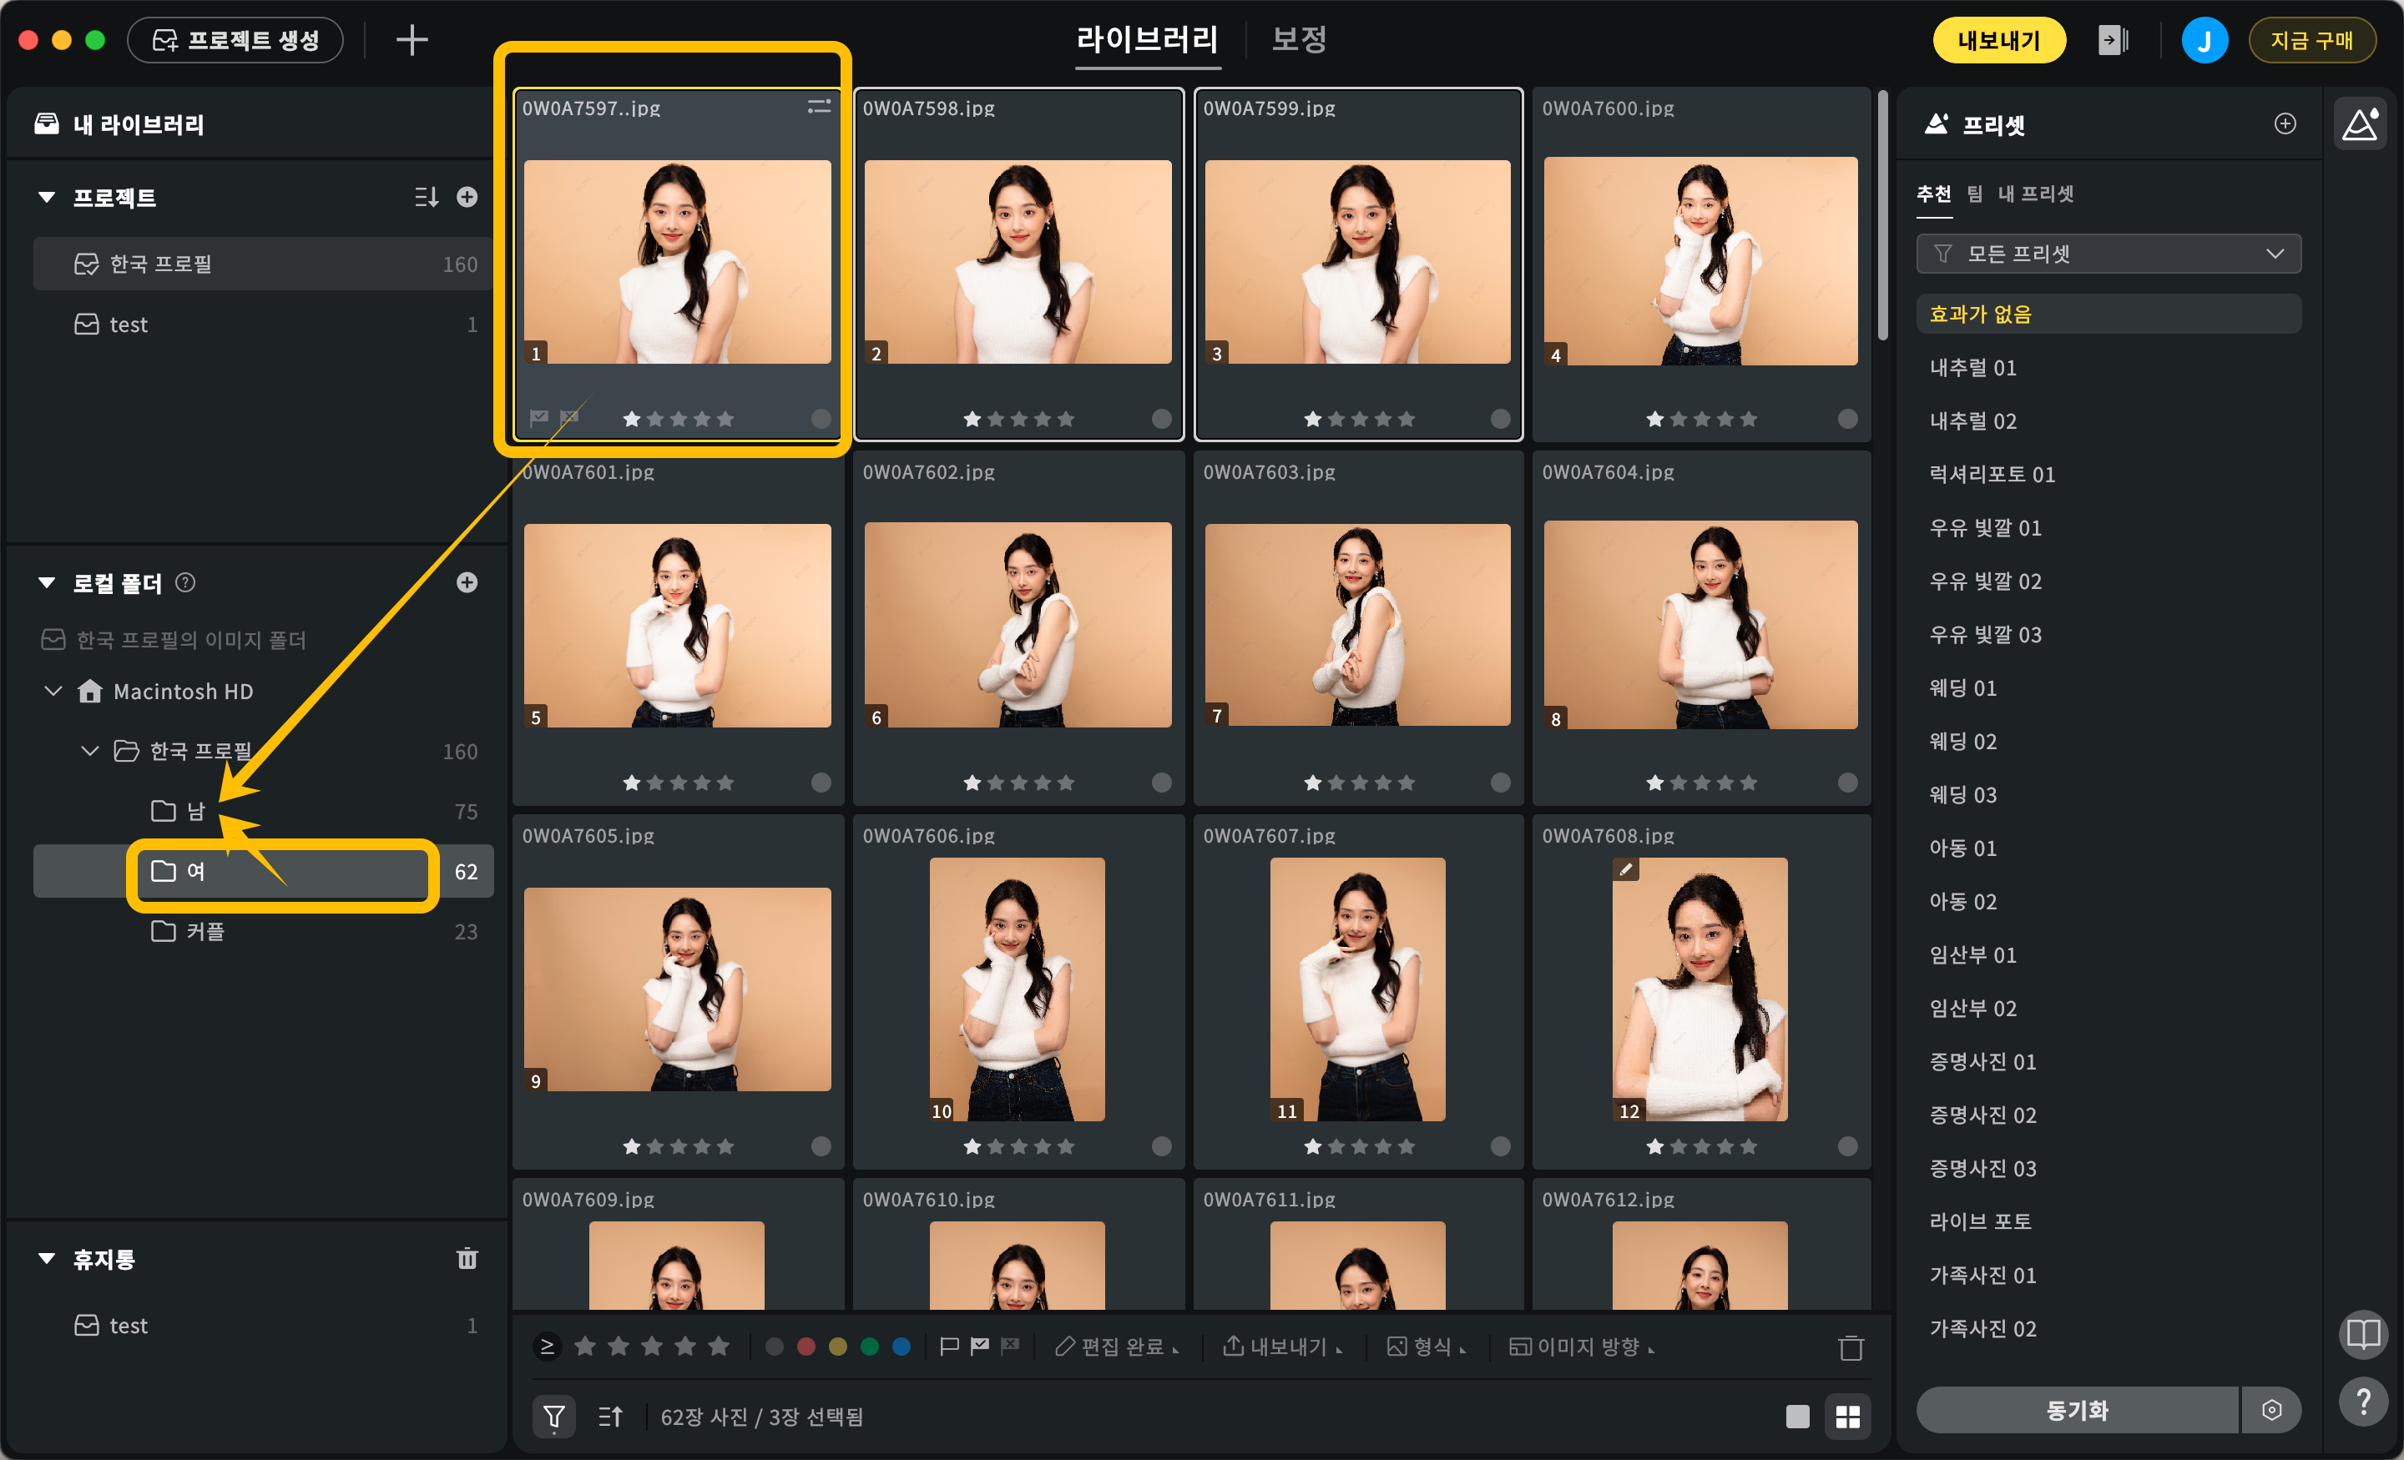This screenshot has height=1460, width=2404.
Task: Set three-star rating in bottom toolbar
Action: [x=652, y=1346]
